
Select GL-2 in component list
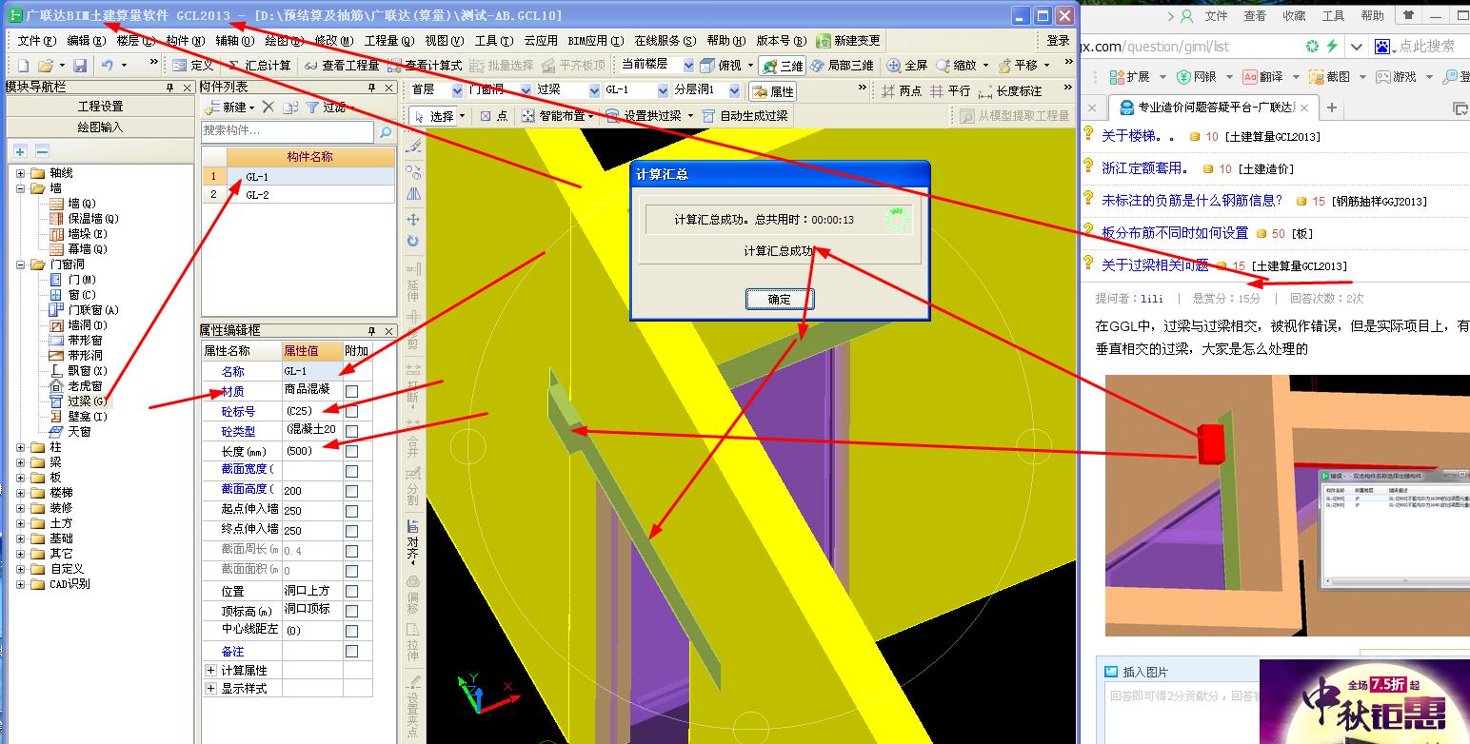[x=257, y=195]
